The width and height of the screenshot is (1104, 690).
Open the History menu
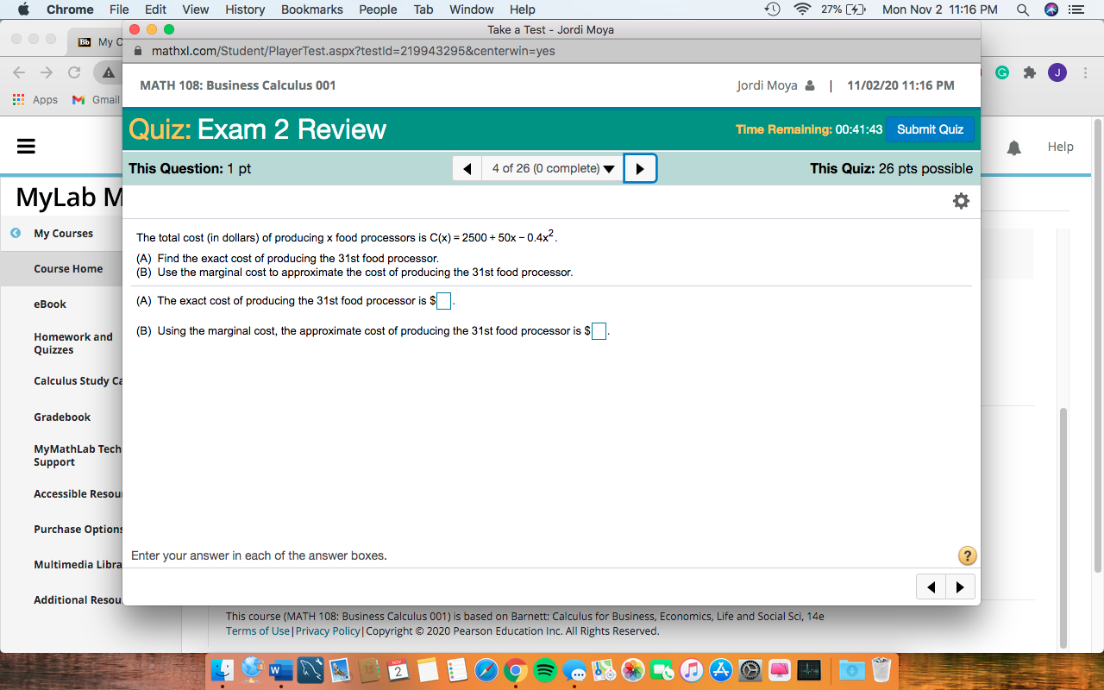245,9
